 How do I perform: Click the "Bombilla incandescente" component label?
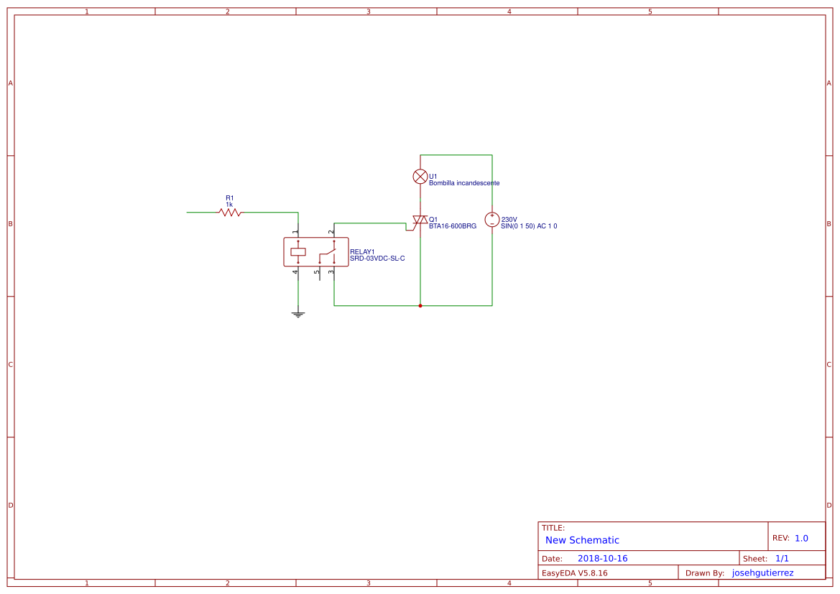(464, 182)
